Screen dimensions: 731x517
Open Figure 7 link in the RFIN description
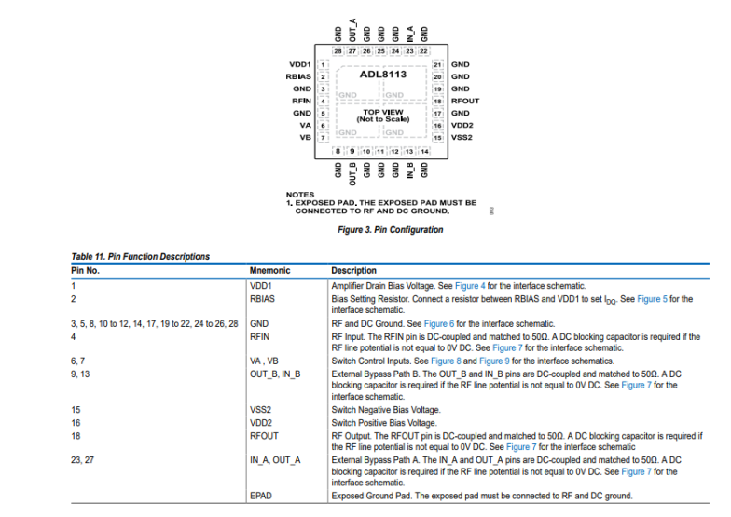click(507, 347)
